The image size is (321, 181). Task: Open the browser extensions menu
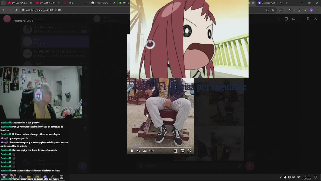281,10
